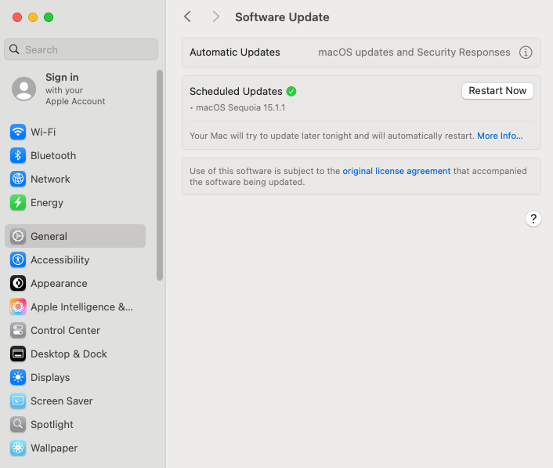
Task: Click the Restart Now button
Action: (497, 91)
